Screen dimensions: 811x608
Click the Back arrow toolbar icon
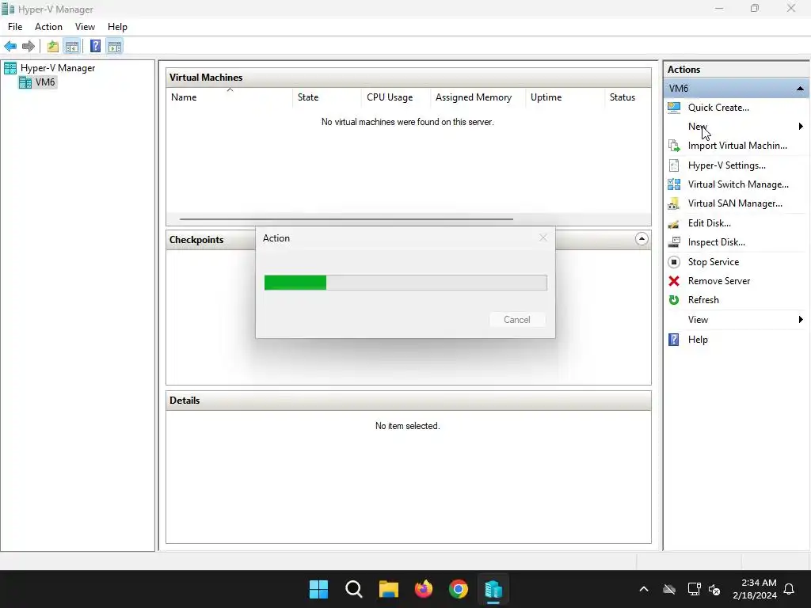point(10,47)
